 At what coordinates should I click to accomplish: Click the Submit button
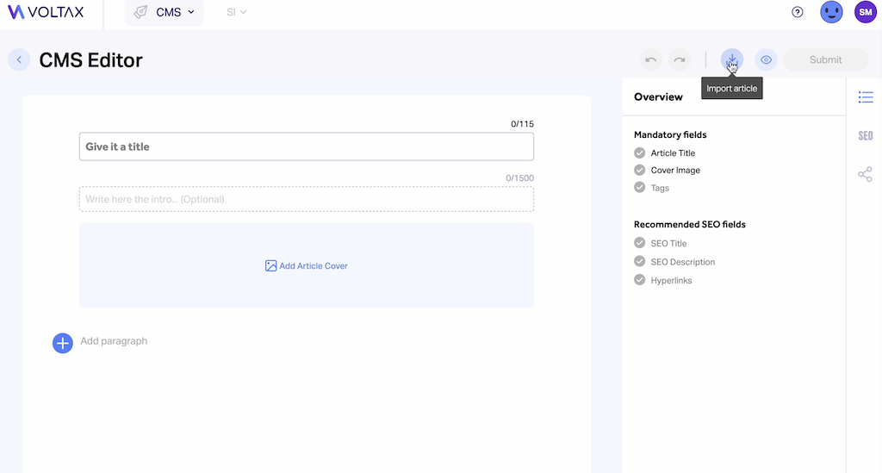click(825, 59)
